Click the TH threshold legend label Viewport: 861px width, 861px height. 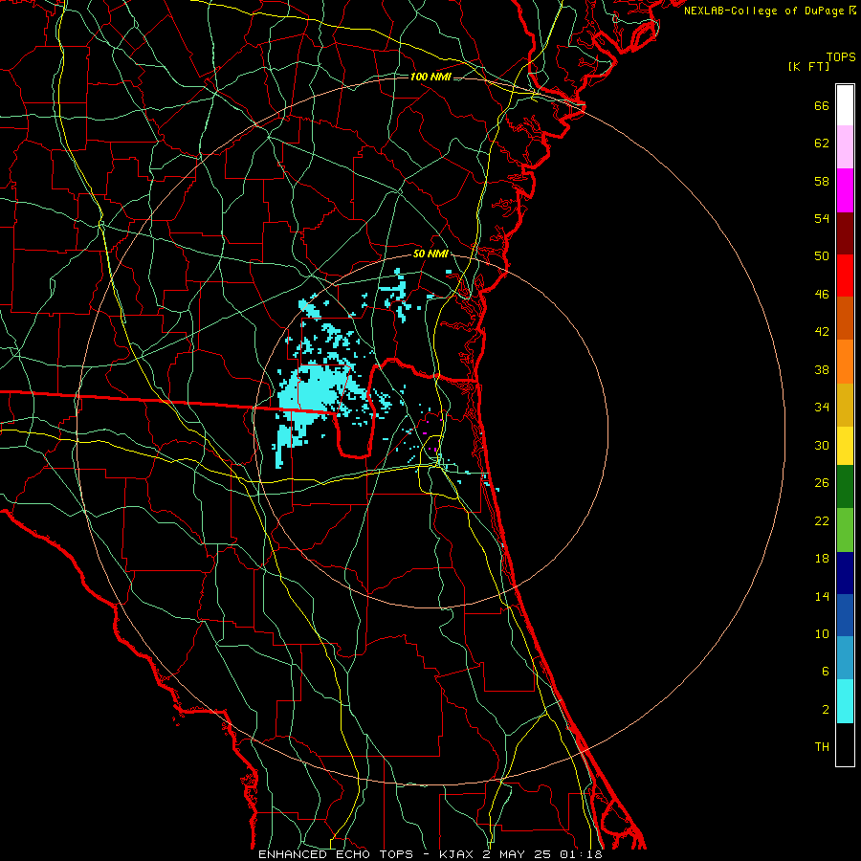[822, 747]
